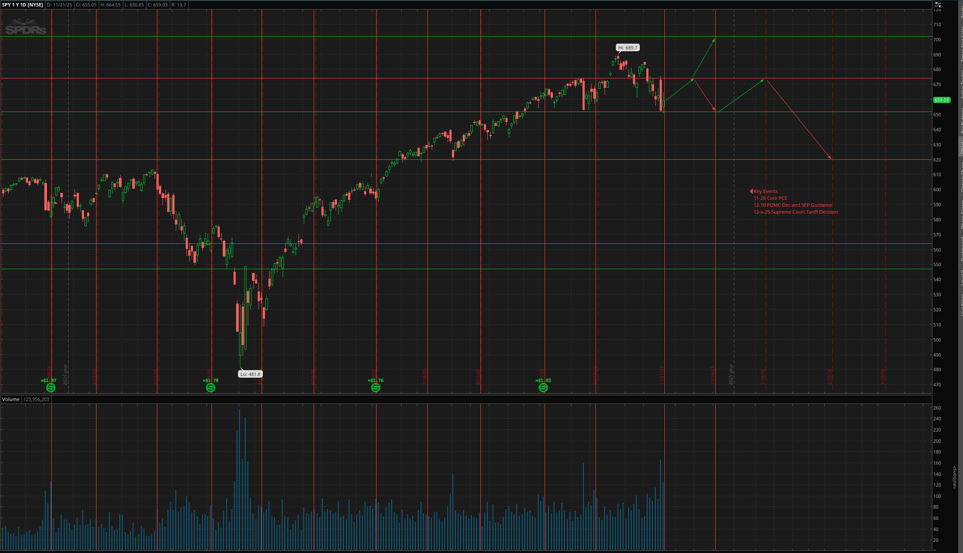This screenshot has width=963, height=553.
Task: Click the $1.76 dividend payment icon
Action: tap(375, 388)
